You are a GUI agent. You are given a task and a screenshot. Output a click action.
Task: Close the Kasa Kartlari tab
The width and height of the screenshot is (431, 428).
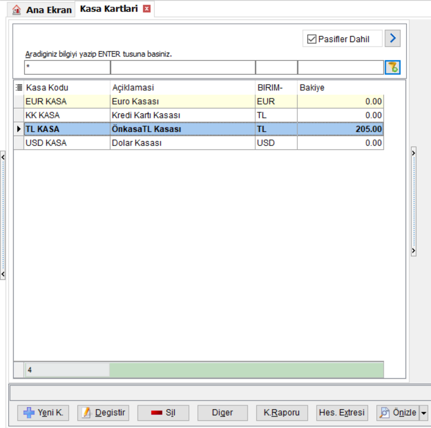pyautogui.click(x=147, y=9)
